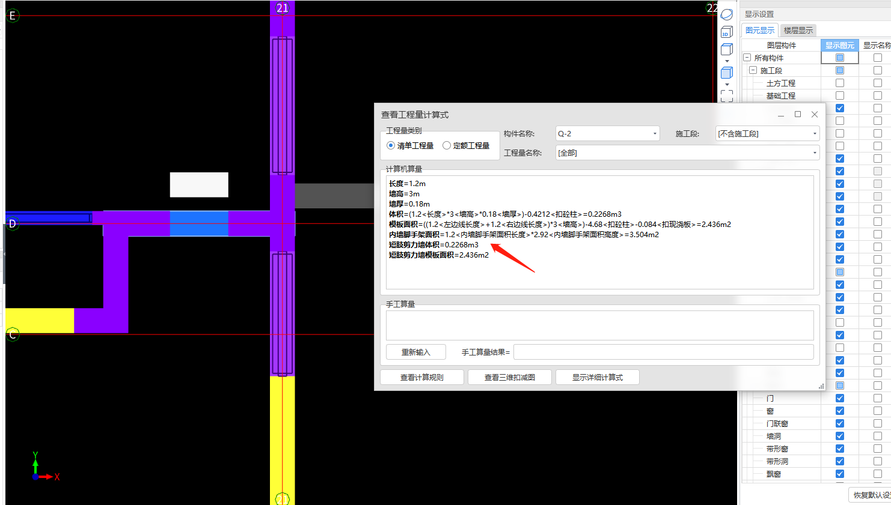The width and height of the screenshot is (891, 505).
Task: Click axis bubble D on the drawing
Action: (12, 223)
